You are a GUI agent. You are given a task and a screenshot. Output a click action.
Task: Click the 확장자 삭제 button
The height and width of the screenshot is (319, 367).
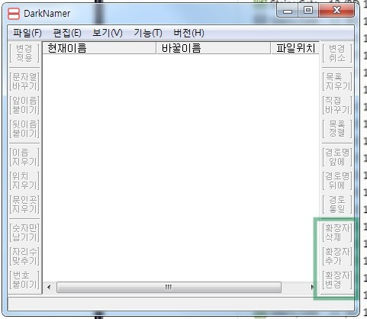pos(337,233)
